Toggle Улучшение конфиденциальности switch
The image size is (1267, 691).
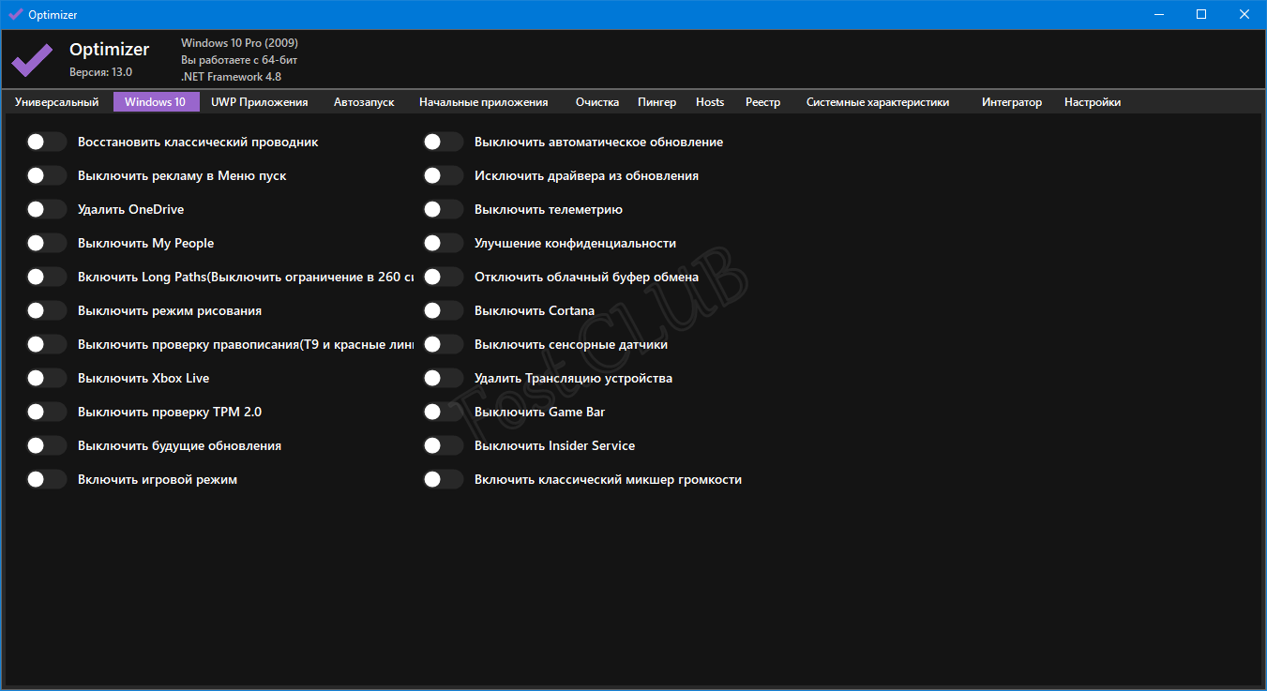[444, 243]
